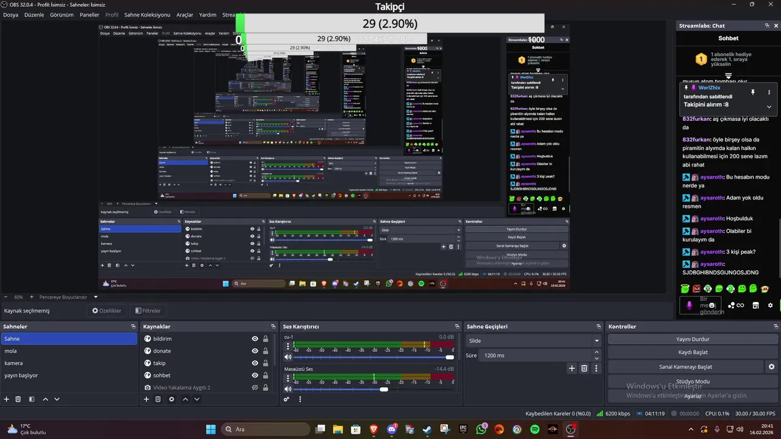
Task: Hide the takip source
Action: click(x=255, y=363)
